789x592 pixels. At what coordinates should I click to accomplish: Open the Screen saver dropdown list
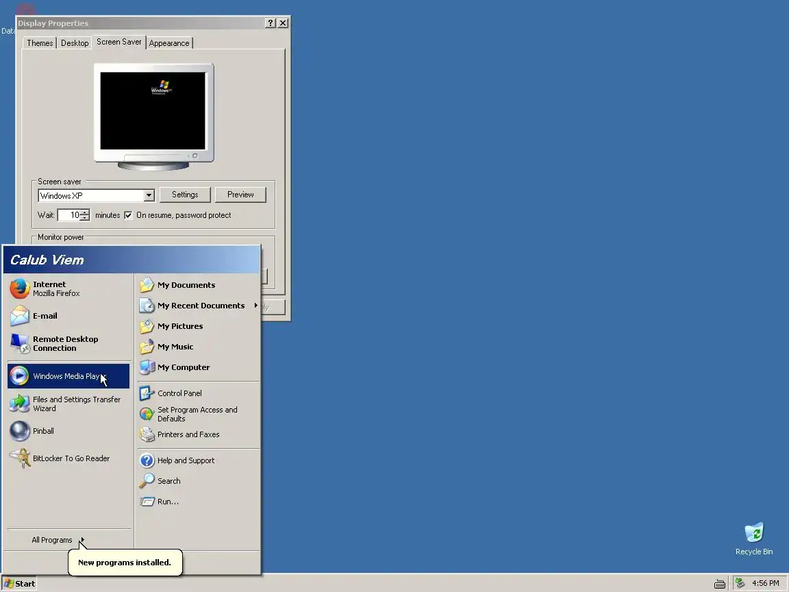tap(149, 195)
